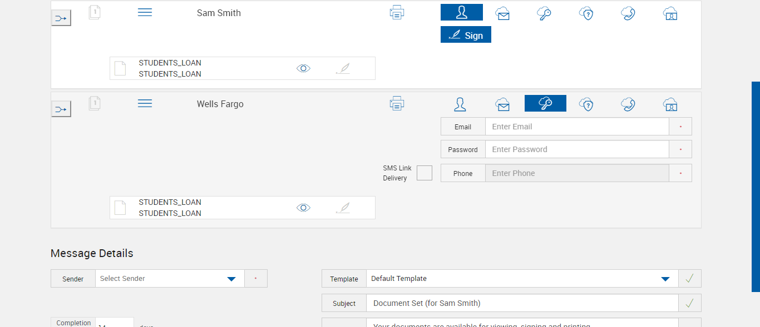Select cloud email delivery for Sam Smith

tap(503, 13)
